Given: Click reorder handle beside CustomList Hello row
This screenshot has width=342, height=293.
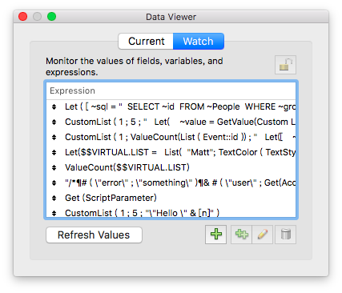Looking at the screenshot, I should pos(54,214).
